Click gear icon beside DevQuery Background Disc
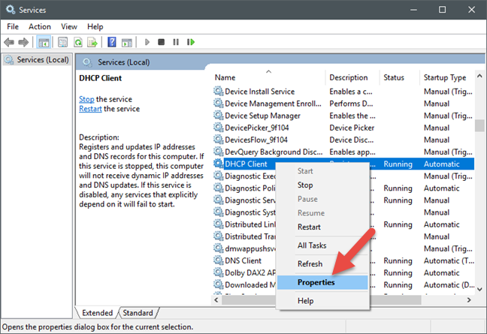The width and height of the screenshot is (487, 334). (x=219, y=152)
